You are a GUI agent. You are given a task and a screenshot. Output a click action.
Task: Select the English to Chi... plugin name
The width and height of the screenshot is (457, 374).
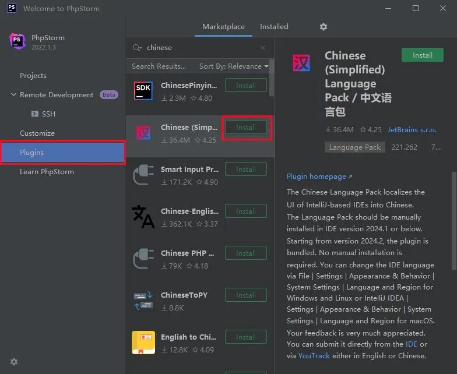189,337
